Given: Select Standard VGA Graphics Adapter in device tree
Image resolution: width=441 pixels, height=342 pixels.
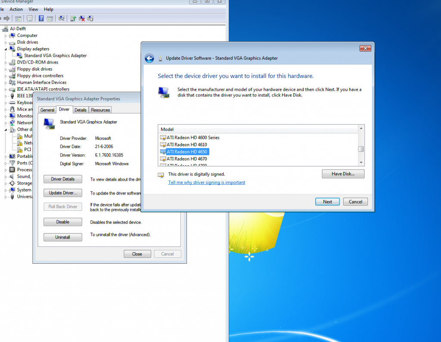Looking at the screenshot, I should [x=55, y=55].
